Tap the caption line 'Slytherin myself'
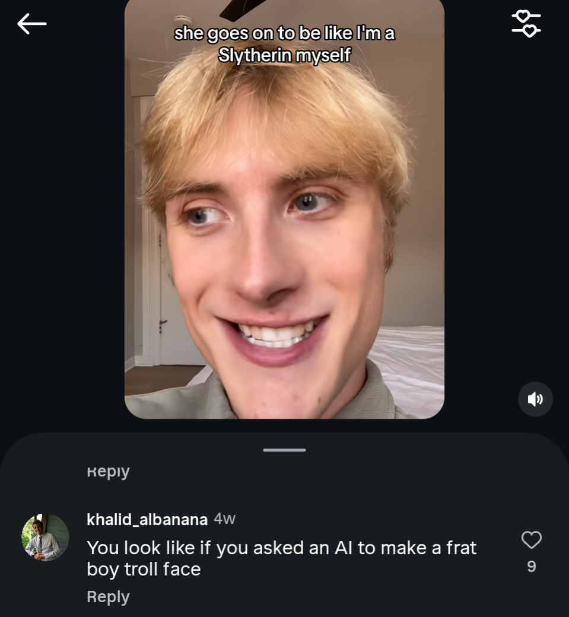 tap(284, 55)
